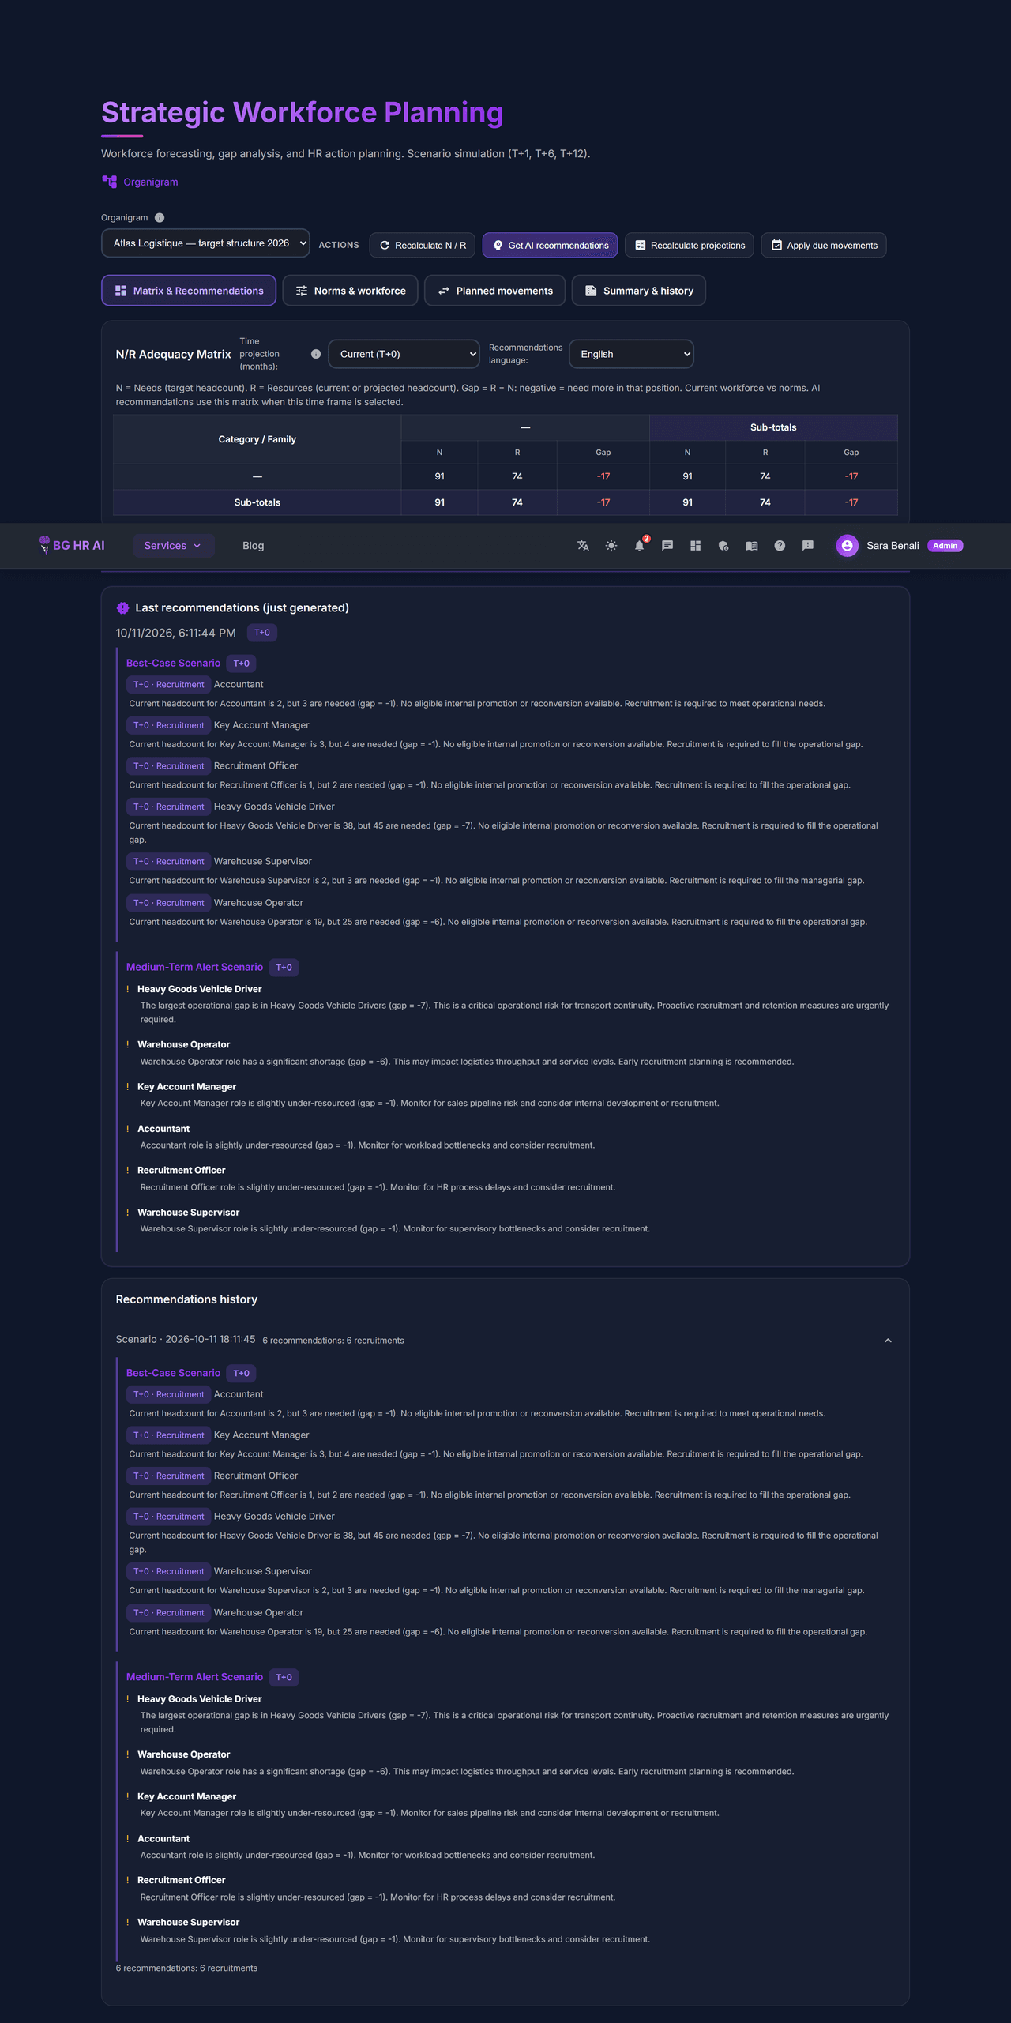1011x2023 pixels.
Task: Open the Atlas Logistique organigram dropdown
Action: tap(205, 243)
